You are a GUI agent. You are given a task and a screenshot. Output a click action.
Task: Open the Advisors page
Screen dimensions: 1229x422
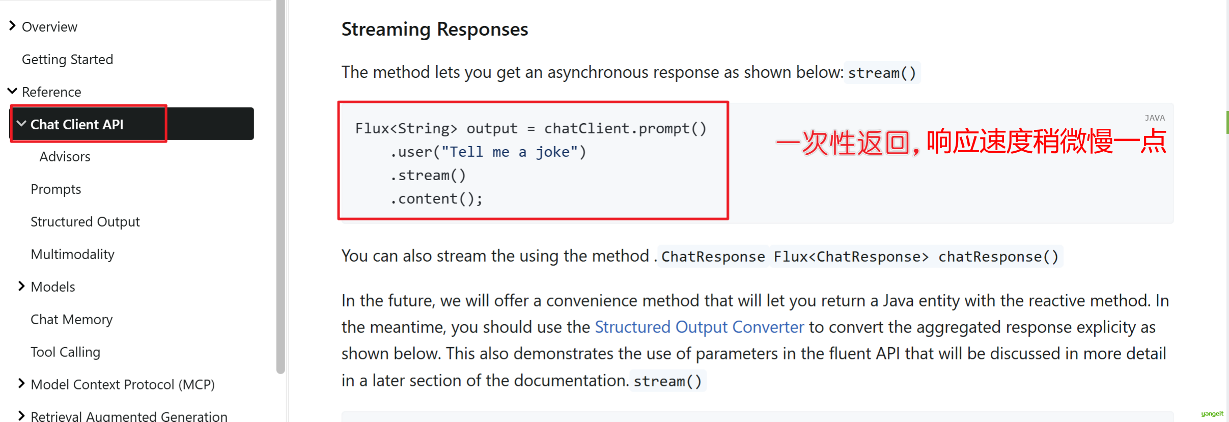(65, 156)
